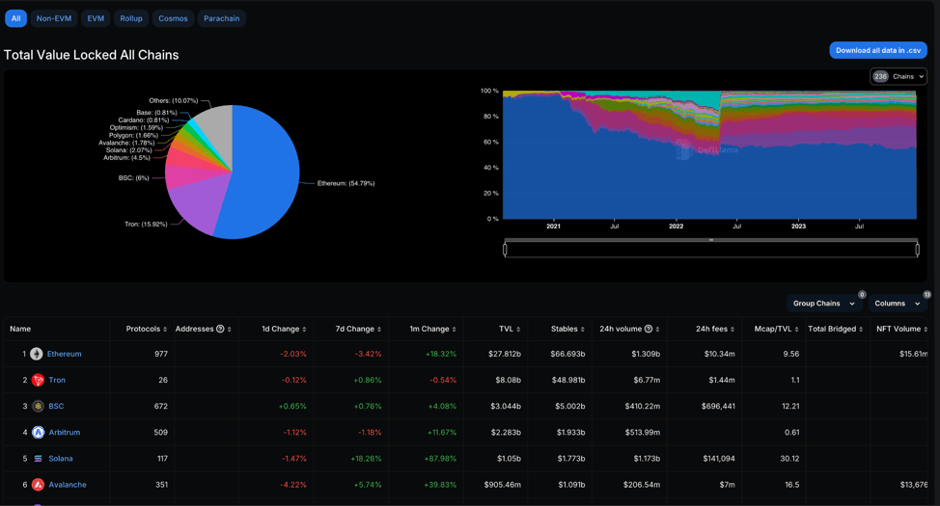Screen dimensions: 940x506
Task: Click the Arbitrum chain logo icon
Action: coord(38,432)
